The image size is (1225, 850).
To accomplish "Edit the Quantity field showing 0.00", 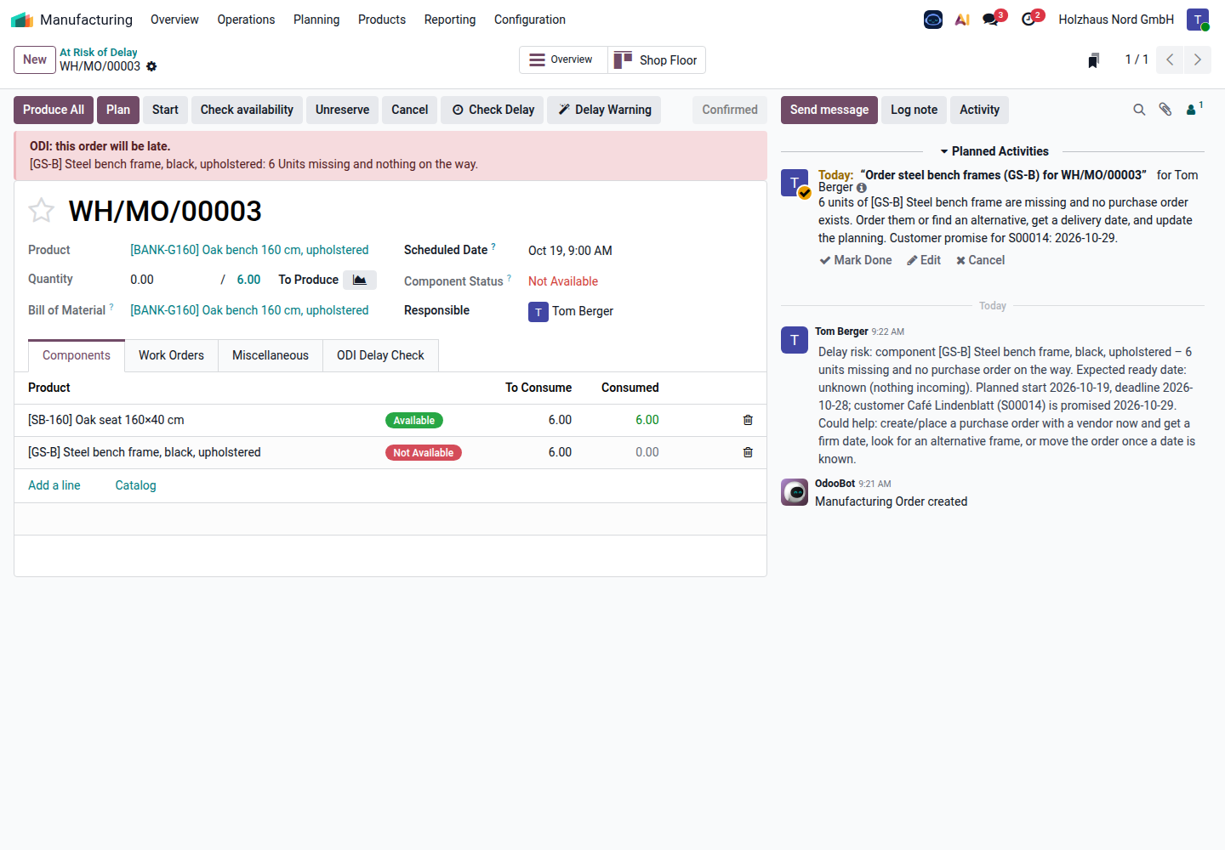I will (x=169, y=280).
